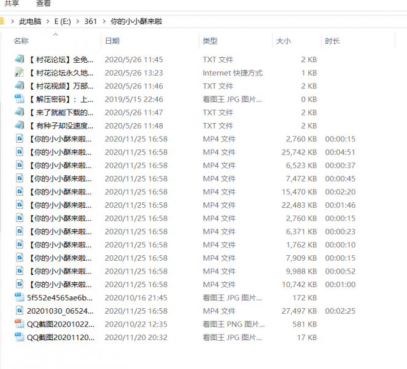Expand the chevron after 361 in breadcrumb
The height and width of the screenshot is (369, 407).
coord(104,22)
